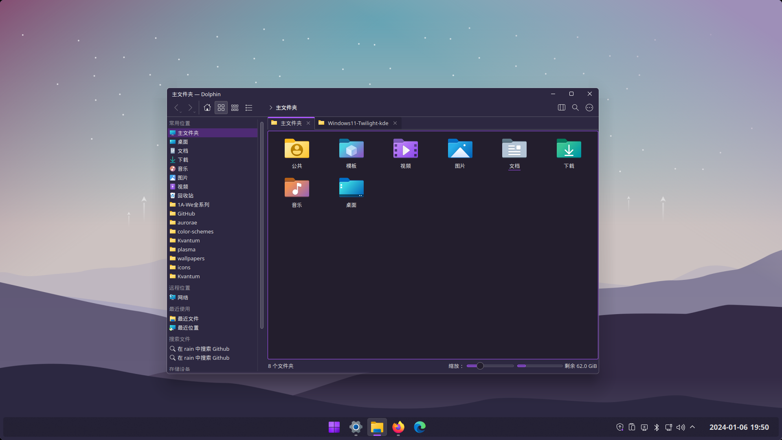Open wallpapers sidebar bookmark
The height and width of the screenshot is (440, 782).
click(213, 258)
